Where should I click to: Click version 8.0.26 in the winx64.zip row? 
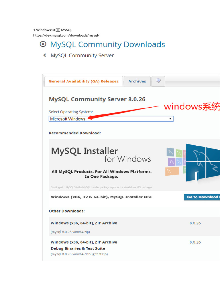[195, 223]
